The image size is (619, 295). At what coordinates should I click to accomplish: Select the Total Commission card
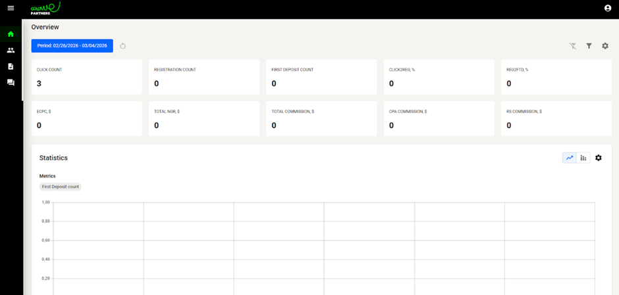(321, 119)
